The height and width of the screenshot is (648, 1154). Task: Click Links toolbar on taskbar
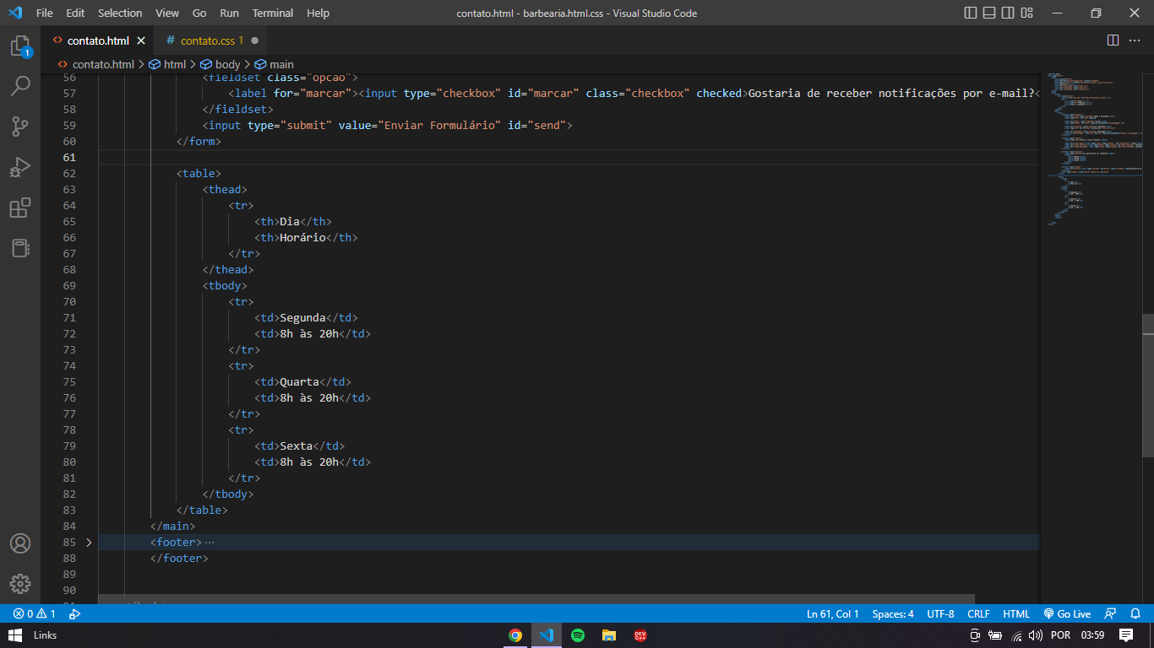click(x=45, y=635)
